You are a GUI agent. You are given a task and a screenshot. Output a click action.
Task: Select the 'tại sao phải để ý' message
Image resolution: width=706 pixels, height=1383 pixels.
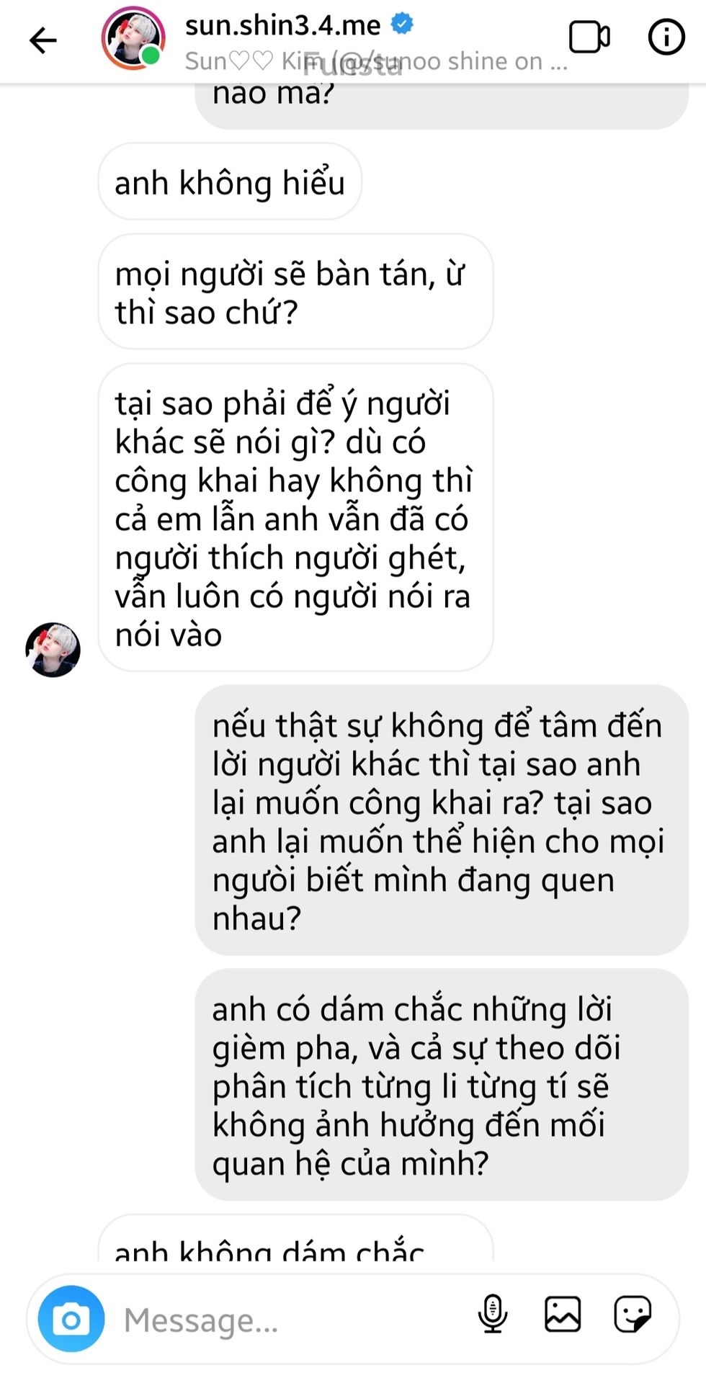point(295,517)
